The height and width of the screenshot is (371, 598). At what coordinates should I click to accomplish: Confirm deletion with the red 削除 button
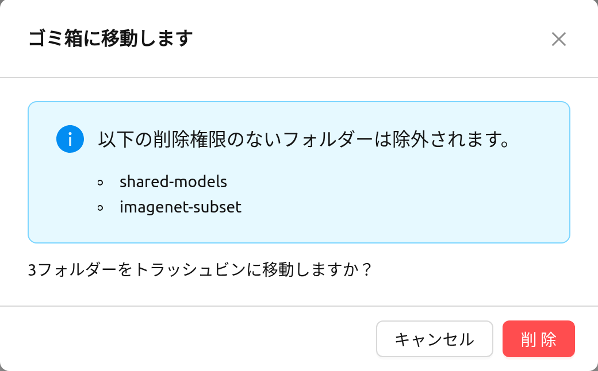539,339
